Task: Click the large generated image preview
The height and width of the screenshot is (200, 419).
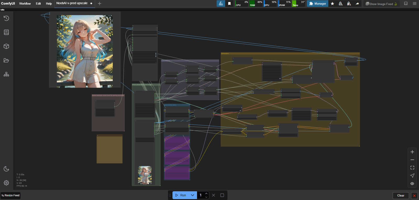Action: (85, 51)
